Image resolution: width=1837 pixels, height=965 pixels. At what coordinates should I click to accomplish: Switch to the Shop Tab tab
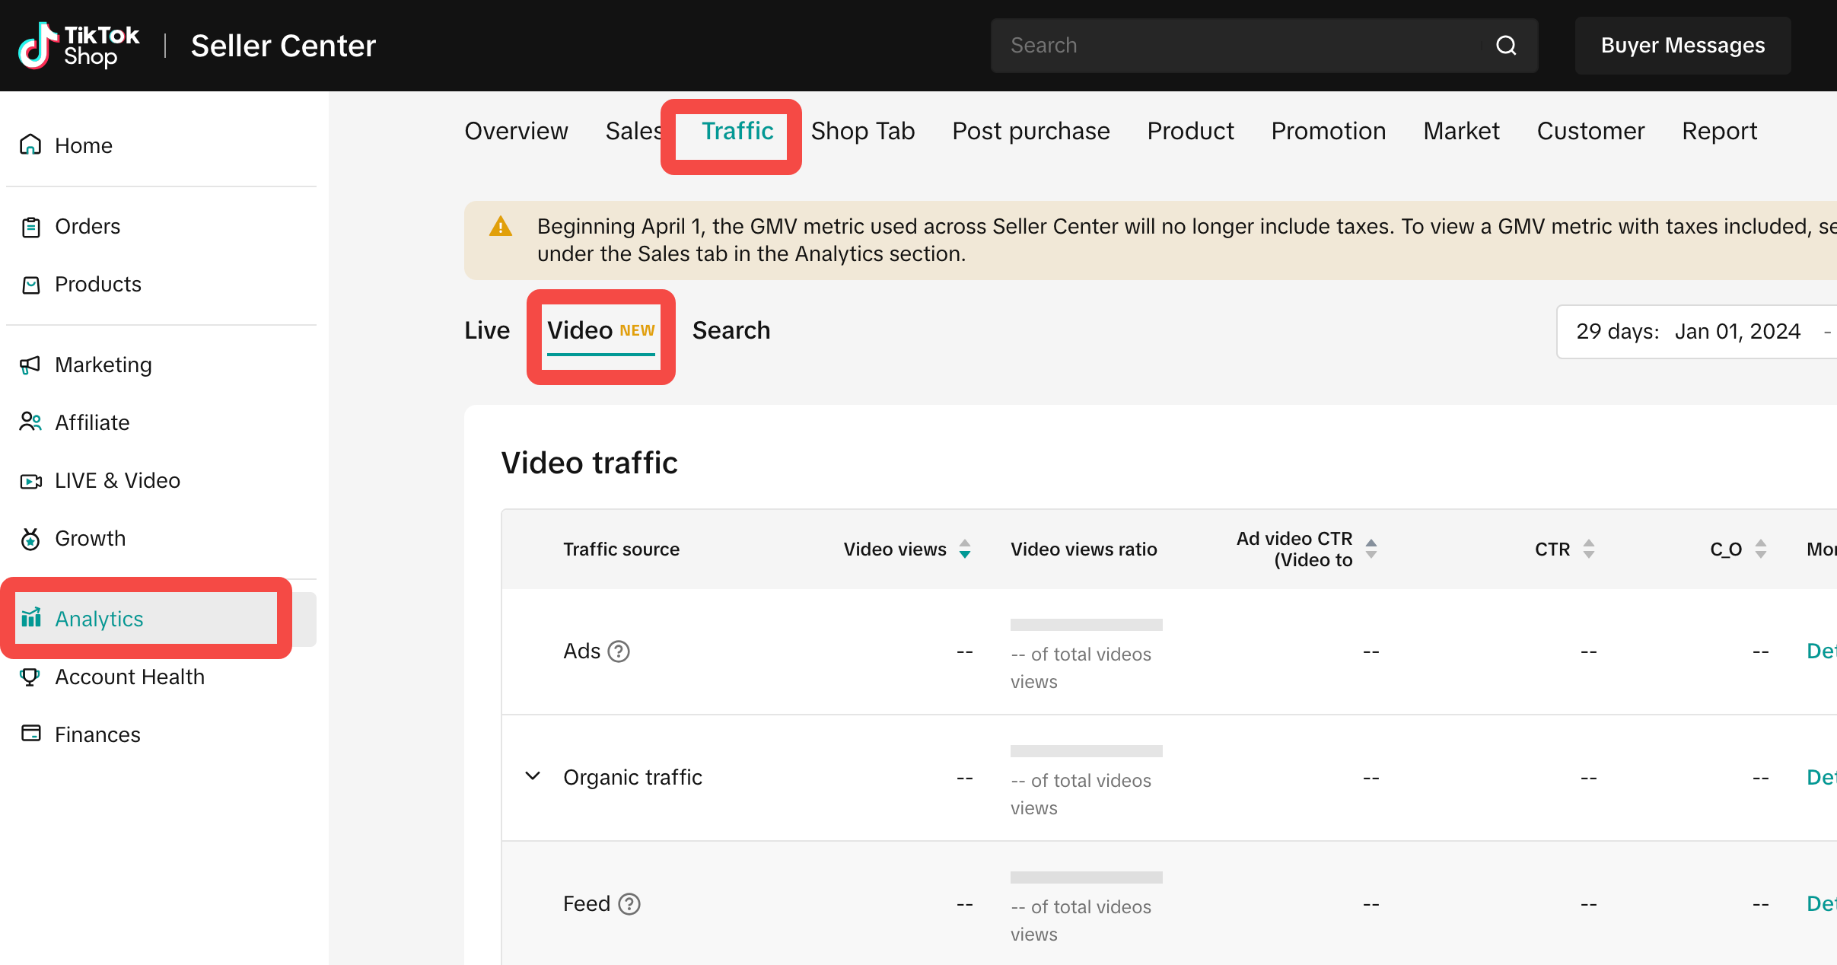862,131
